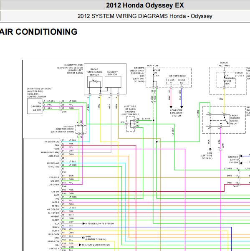The image size is (250, 251).
Task: Click the '2012 SYSTEM WIRING DIAGRAMS Honda - Odyssey' subtitle
Action: tap(145, 16)
